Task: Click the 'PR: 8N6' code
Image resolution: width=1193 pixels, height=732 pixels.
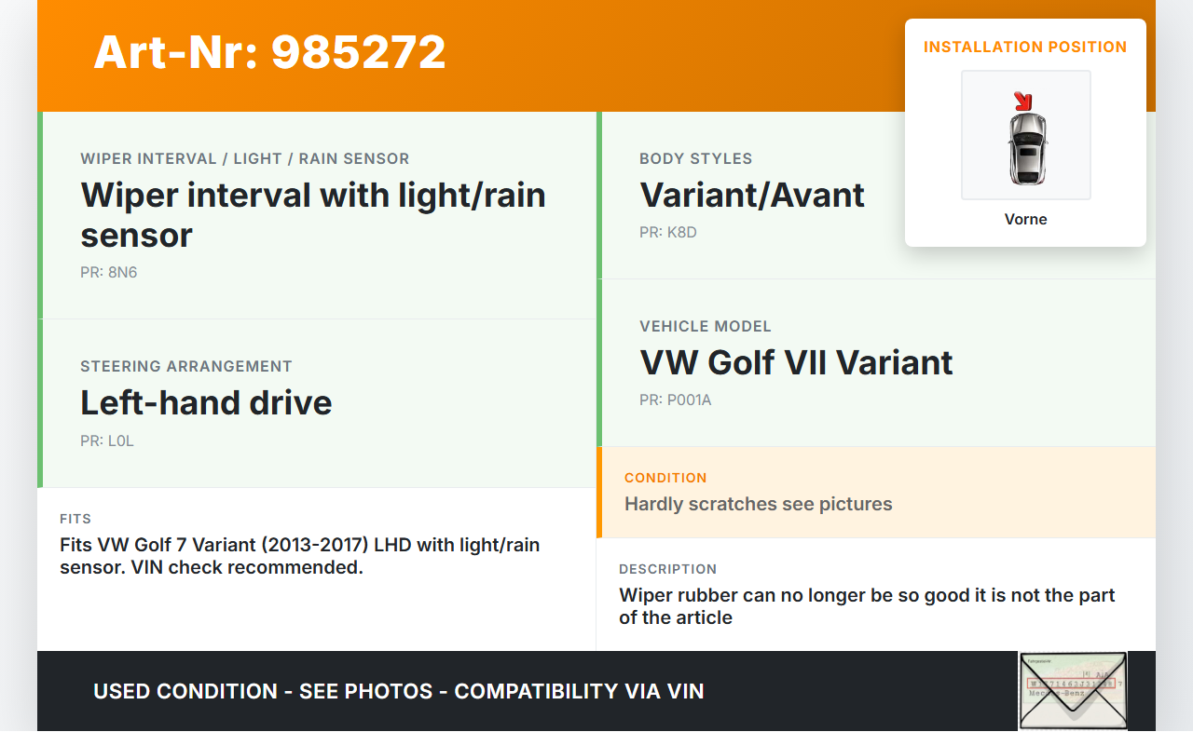Action: coord(109,273)
